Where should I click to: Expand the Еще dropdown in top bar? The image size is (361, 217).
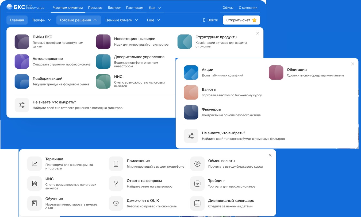(x=155, y=8)
